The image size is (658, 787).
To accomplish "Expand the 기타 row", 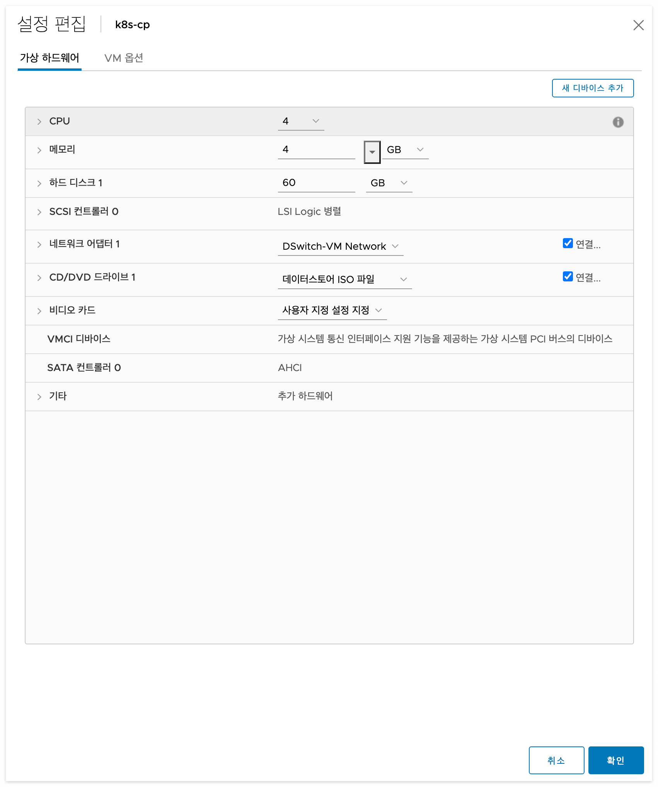I will (x=39, y=397).
